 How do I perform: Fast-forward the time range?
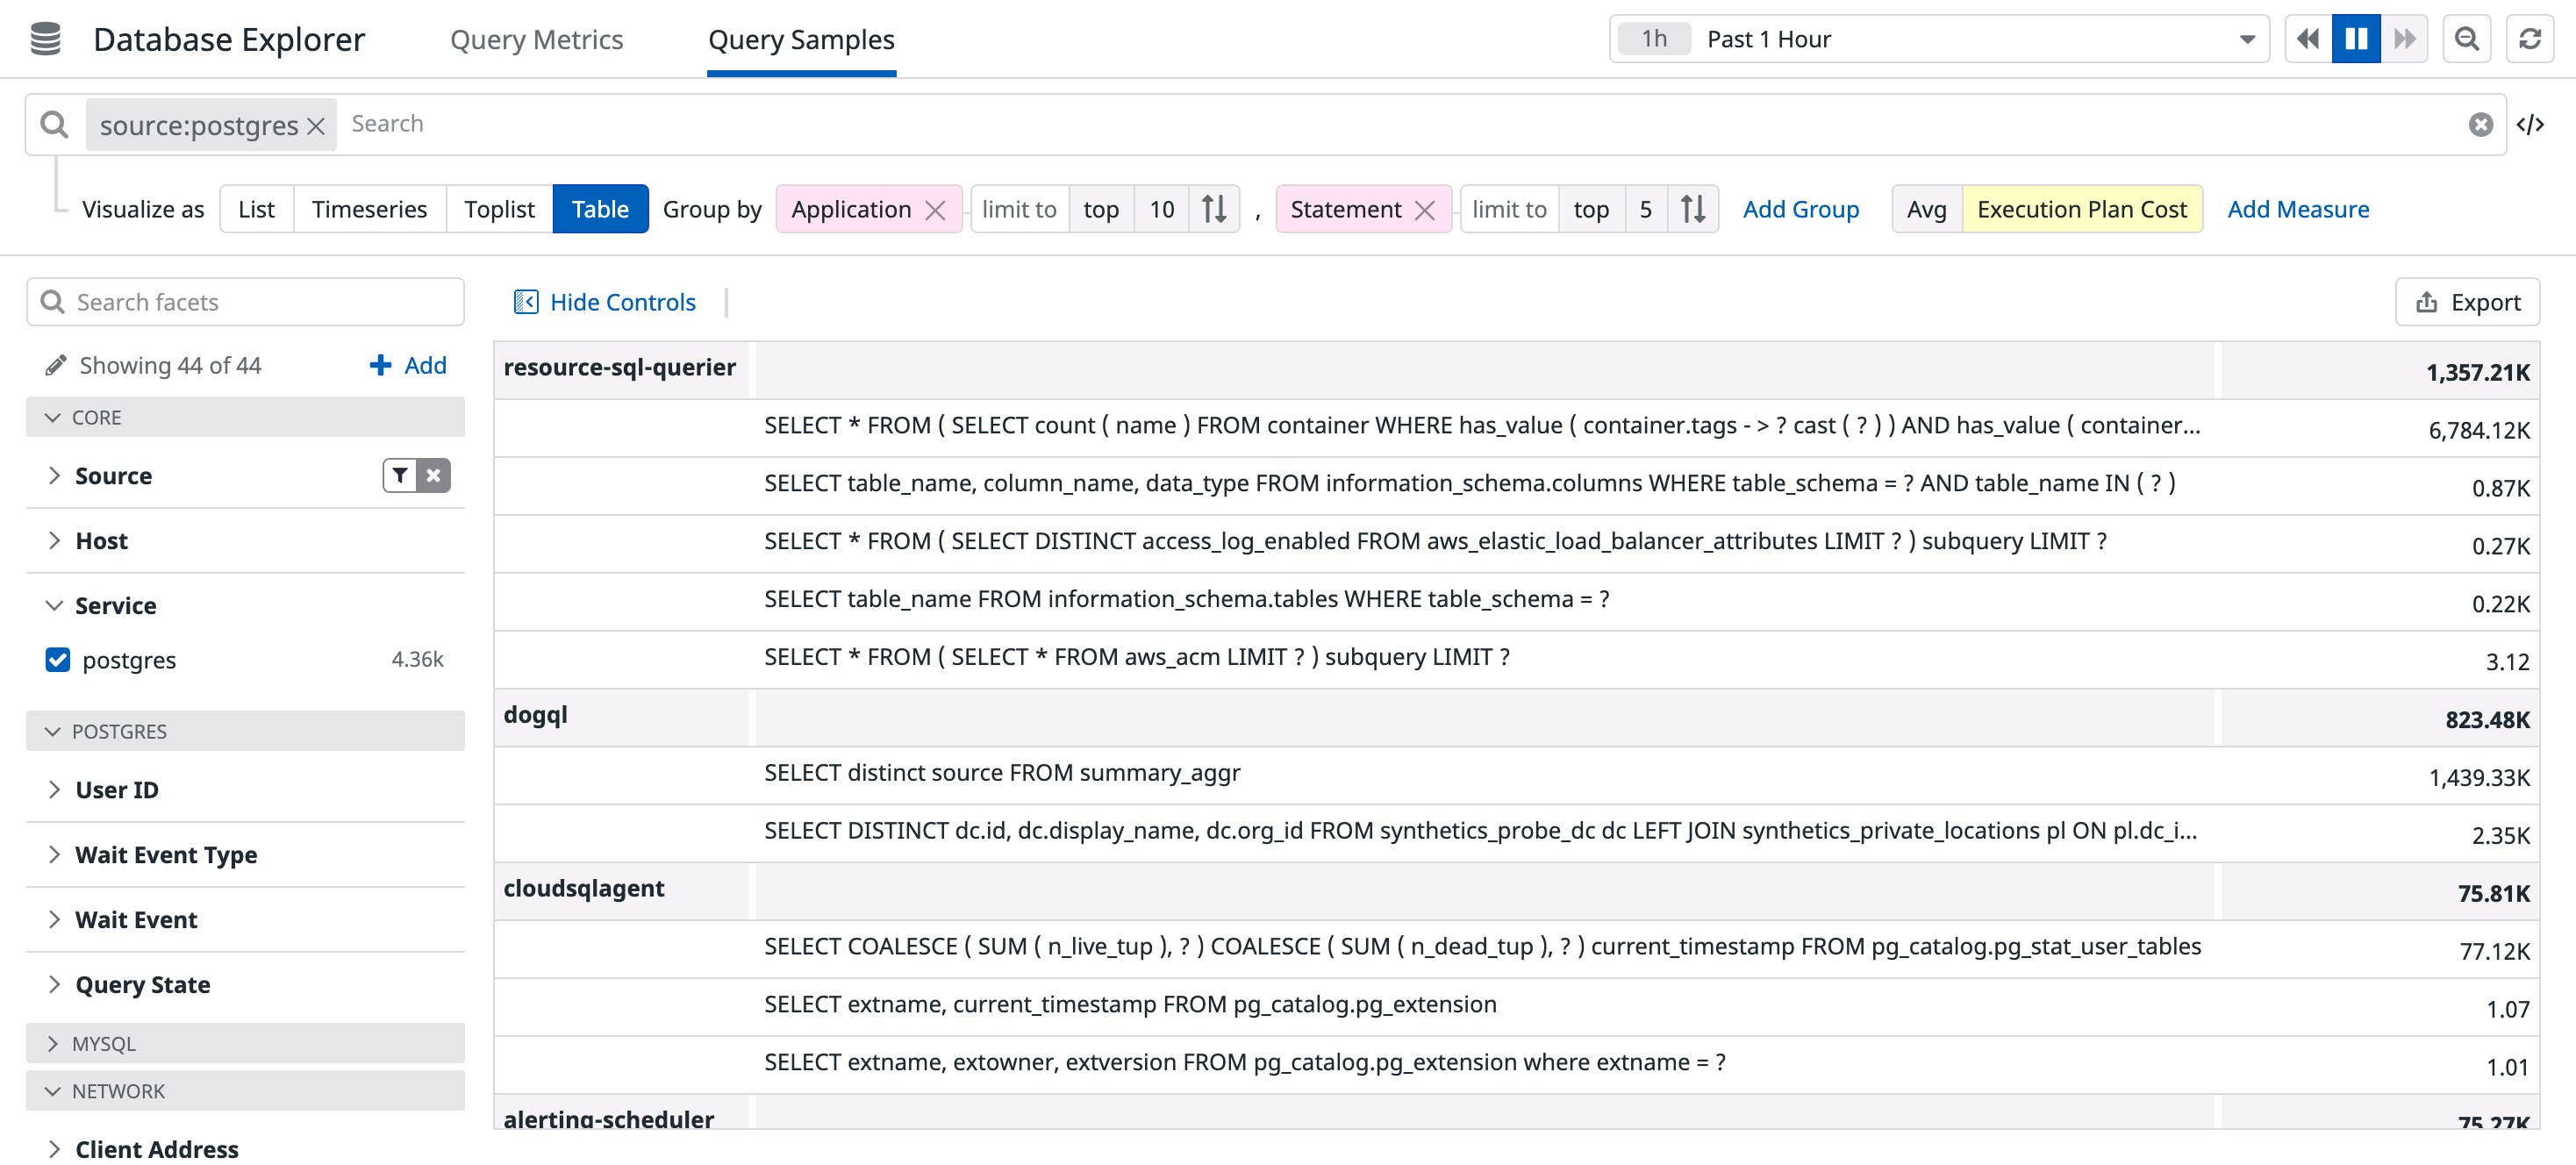[2406, 38]
